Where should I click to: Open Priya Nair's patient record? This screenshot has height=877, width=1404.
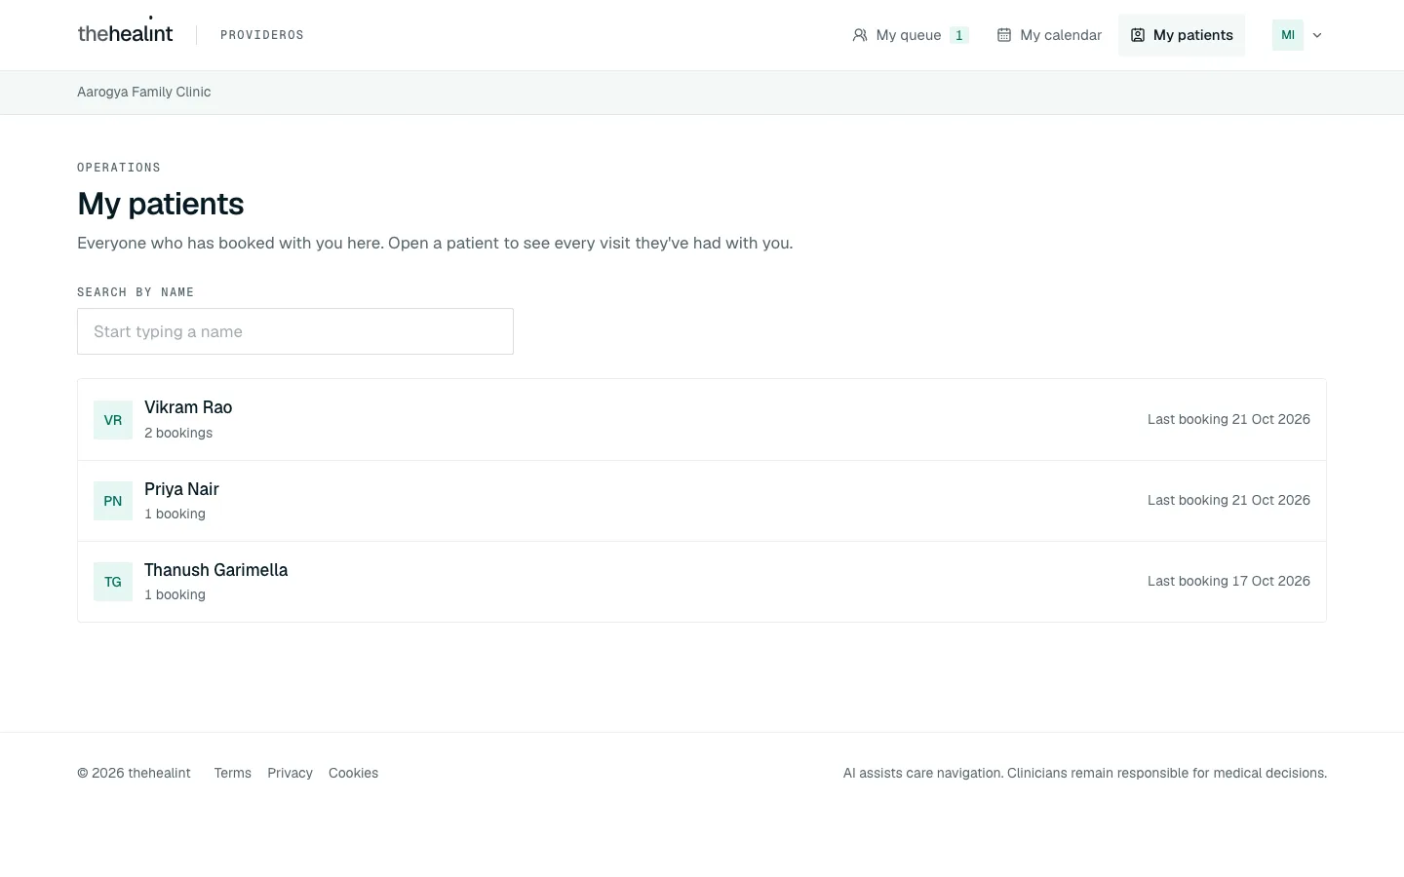[702, 501]
